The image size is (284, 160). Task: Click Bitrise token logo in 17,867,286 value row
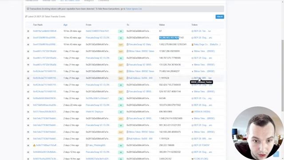point(193,52)
